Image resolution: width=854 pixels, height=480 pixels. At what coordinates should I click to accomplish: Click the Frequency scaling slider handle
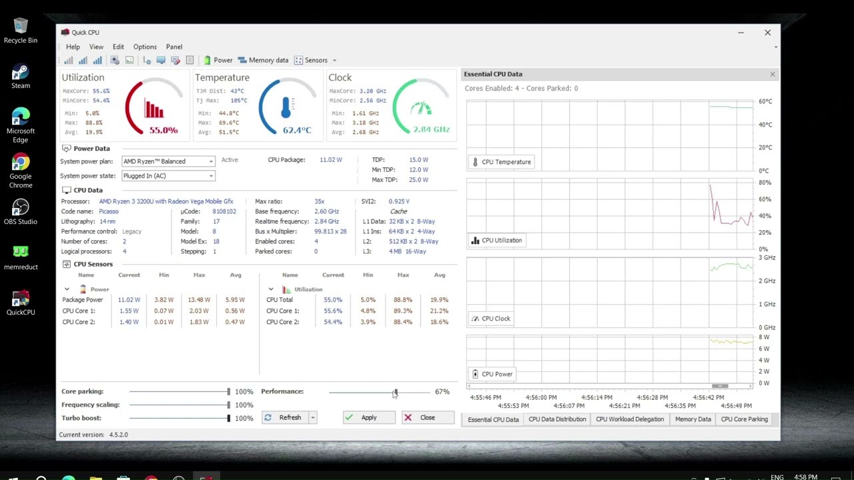pos(228,405)
